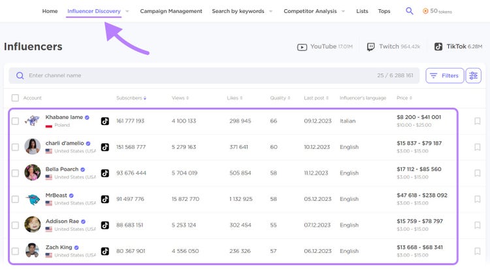Open Khabane lame avatar

33,120
